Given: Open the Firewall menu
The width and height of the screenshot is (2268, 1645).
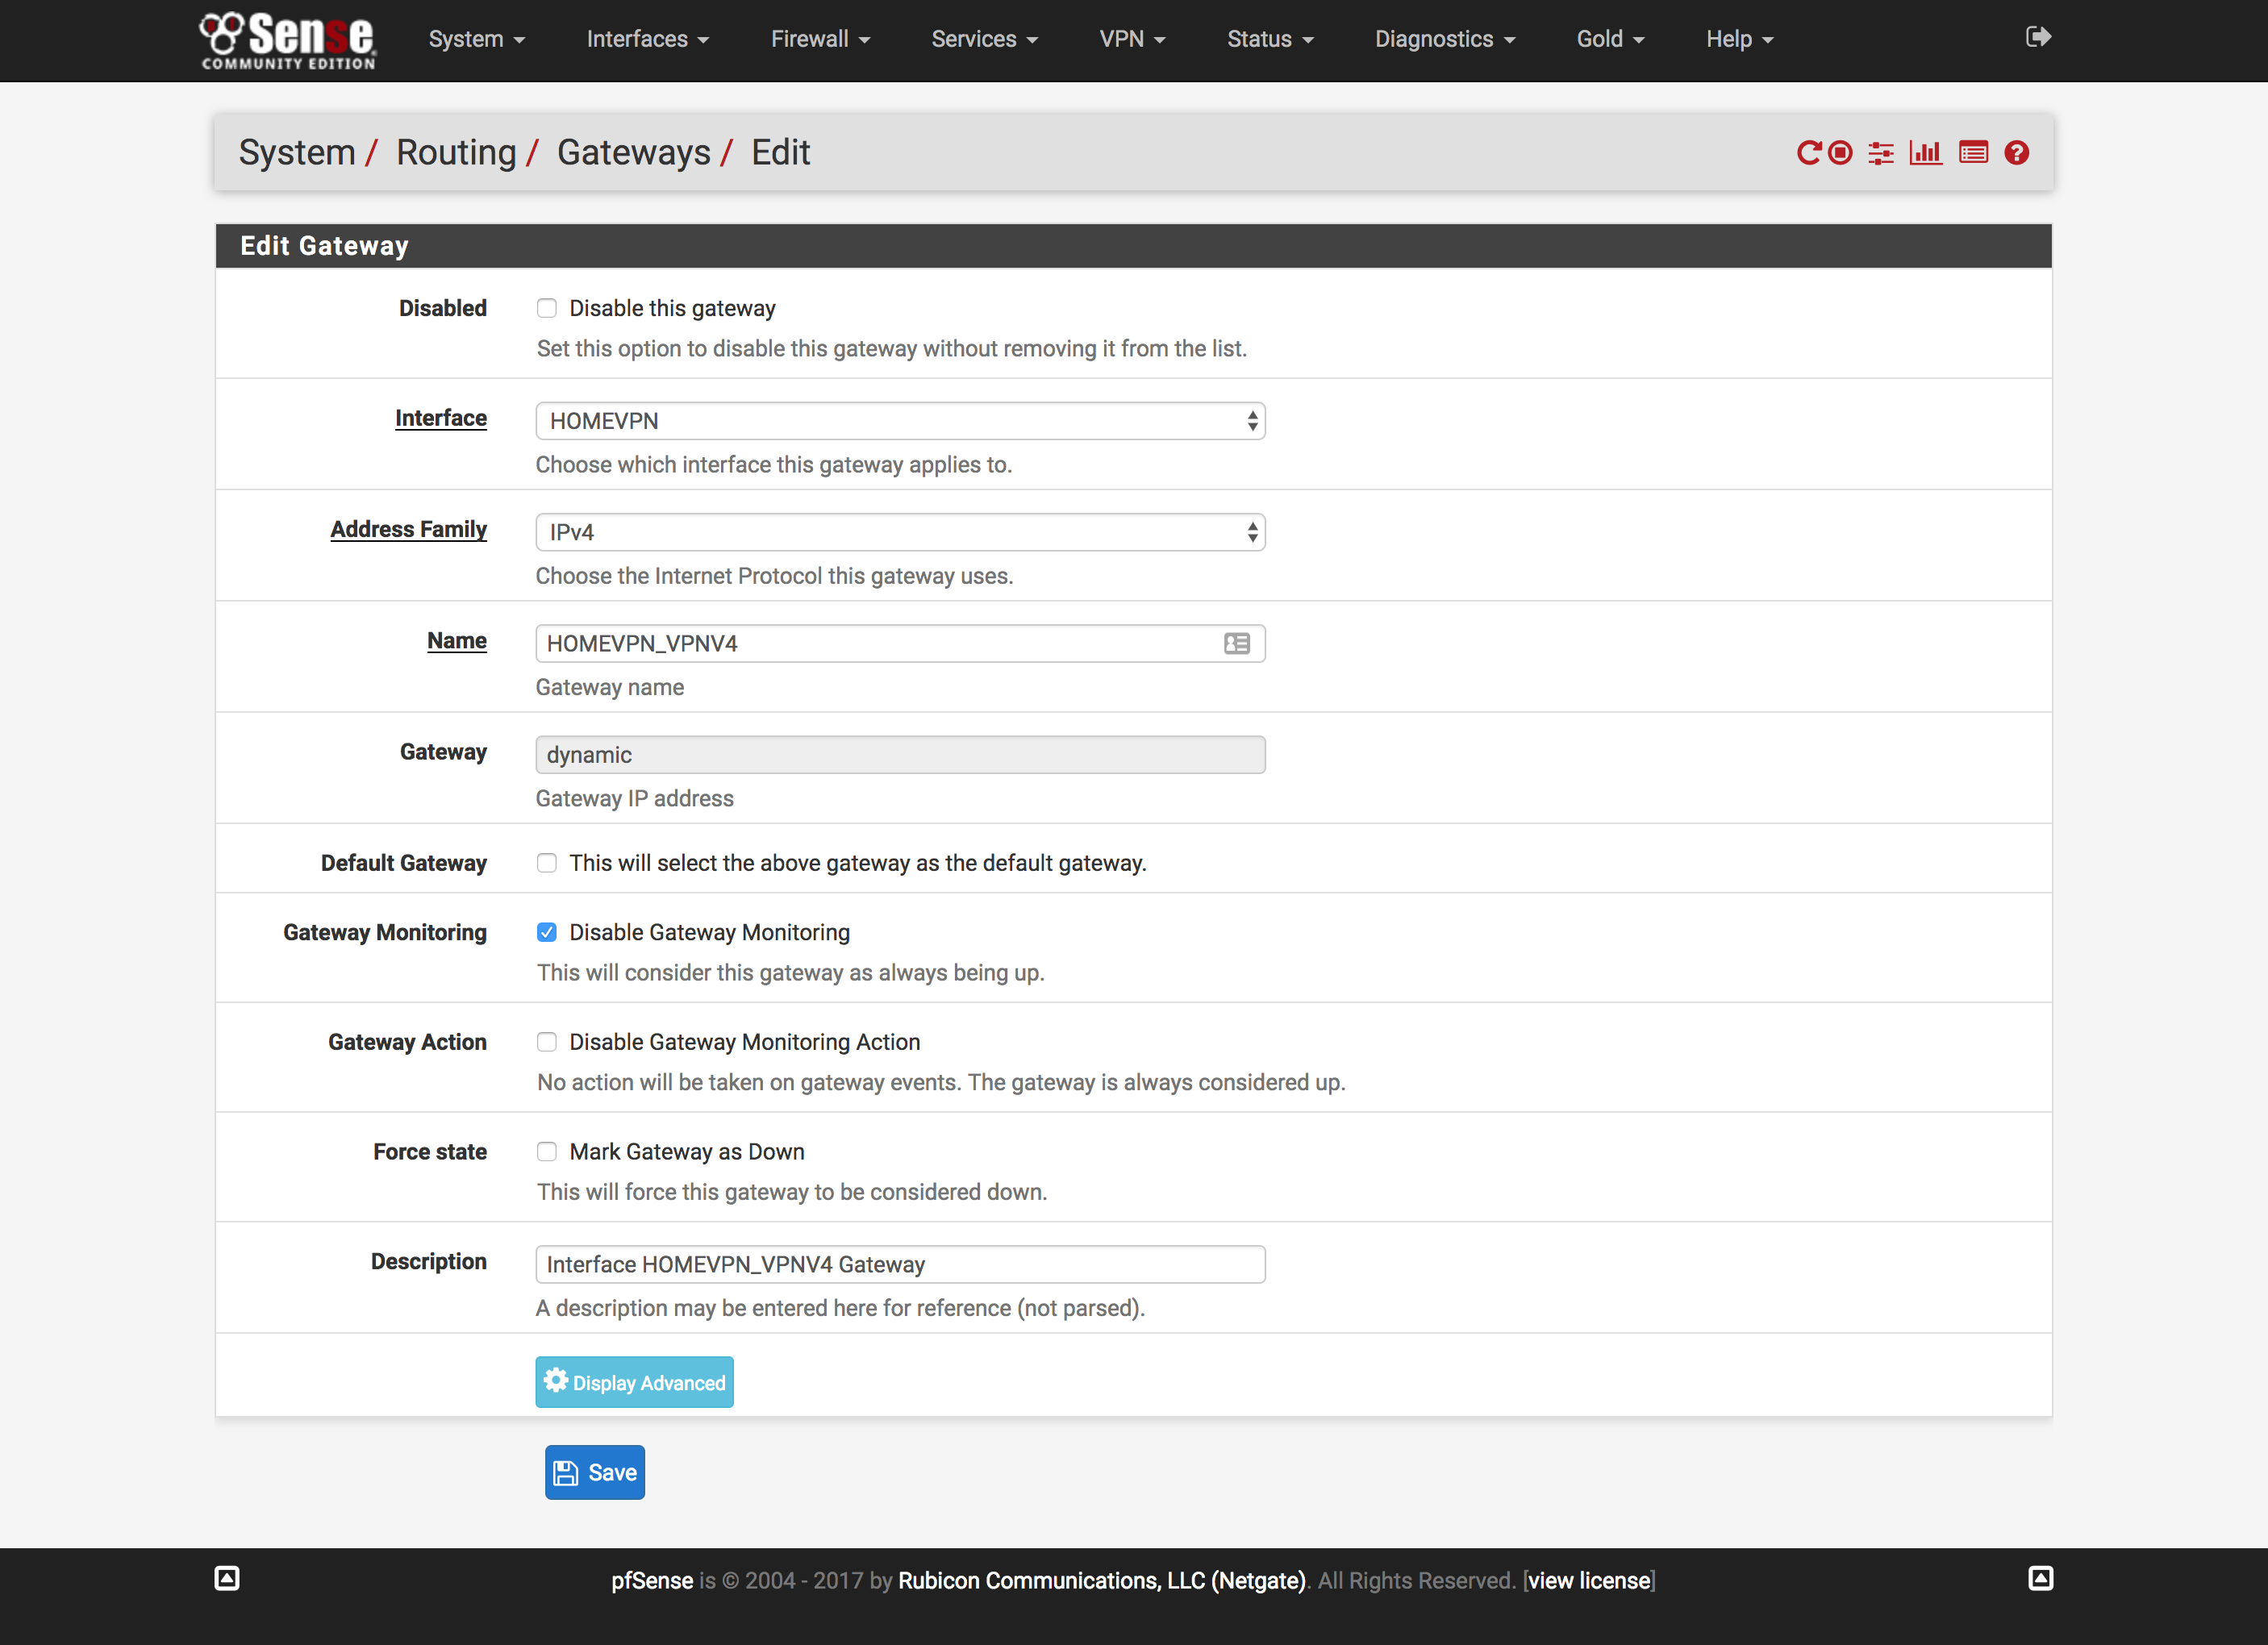Looking at the screenshot, I should tap(819, 39).
